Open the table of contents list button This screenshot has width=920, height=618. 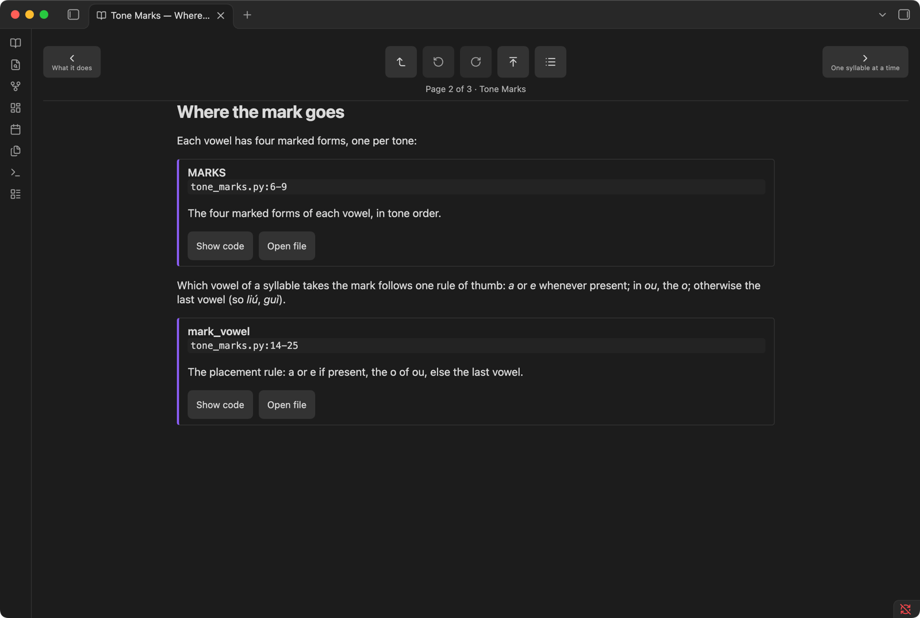tap(550, 62)
